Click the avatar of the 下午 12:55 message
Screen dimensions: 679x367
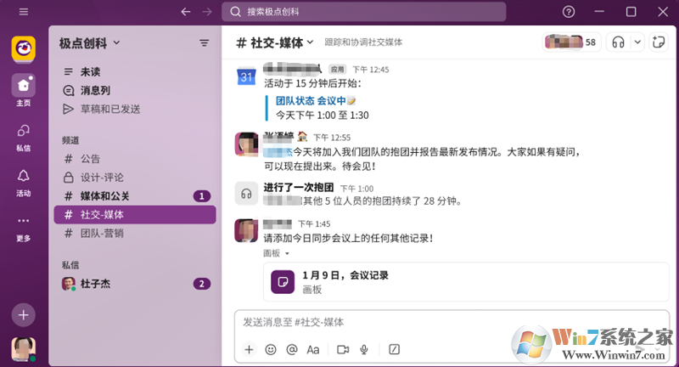pyautogui.click(x=246, y=144)
